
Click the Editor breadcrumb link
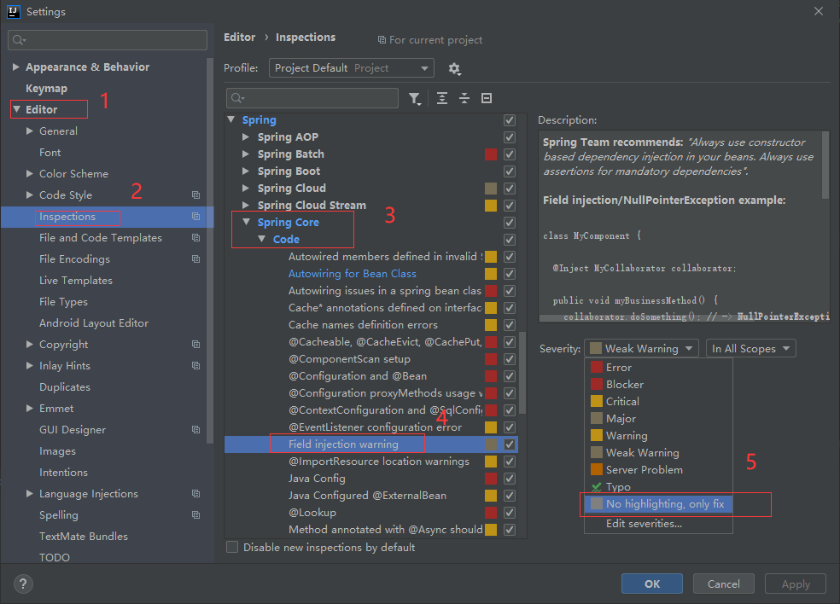[x=240, y=38]
